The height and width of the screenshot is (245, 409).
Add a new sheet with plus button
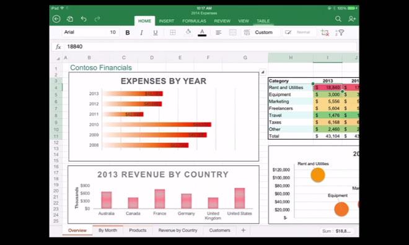point(243,230)
